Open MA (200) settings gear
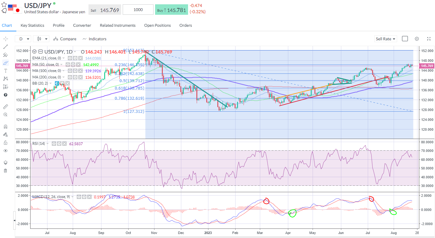 click(x=75, y=77)
